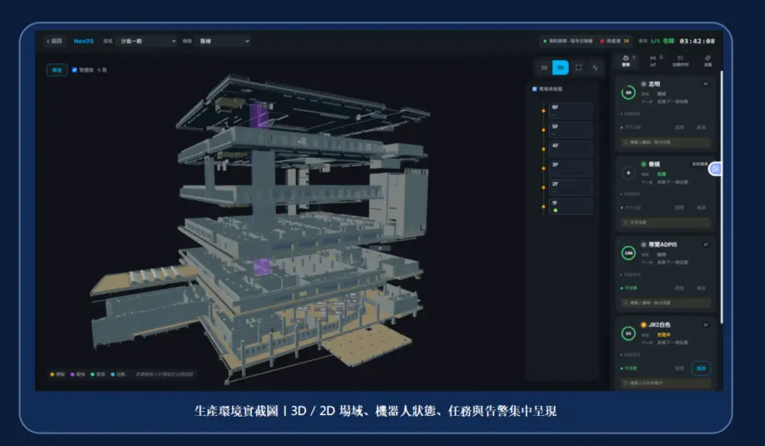This screenshot has width=765, height=446.
Task: Click the 1F badge on JR2白色 card
Action: 706,324
